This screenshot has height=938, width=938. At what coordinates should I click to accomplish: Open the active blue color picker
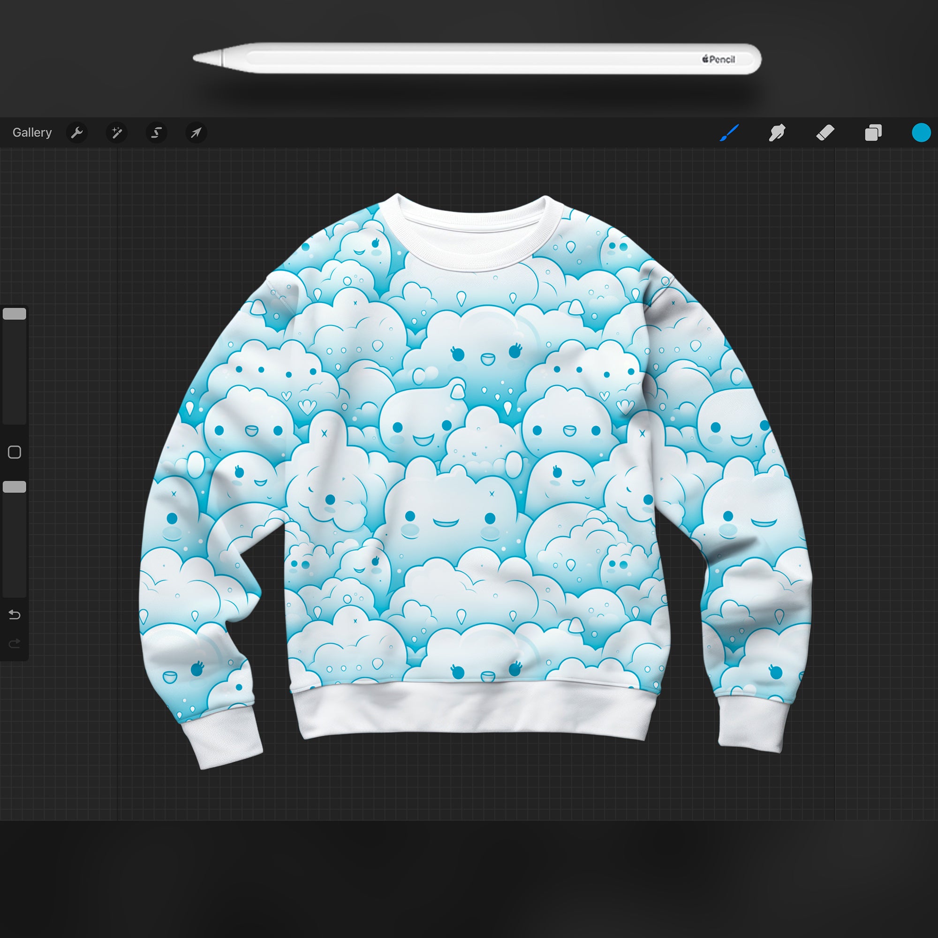tap(921, 133)
